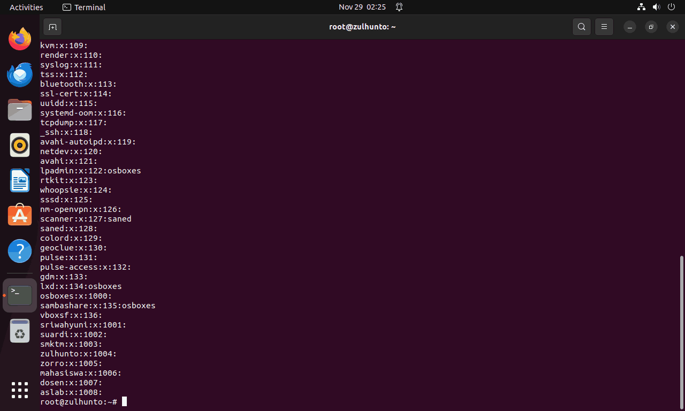Click the aslab:x:1008: line
Viewport: 685px width, 411px height.
coord(71,392)
